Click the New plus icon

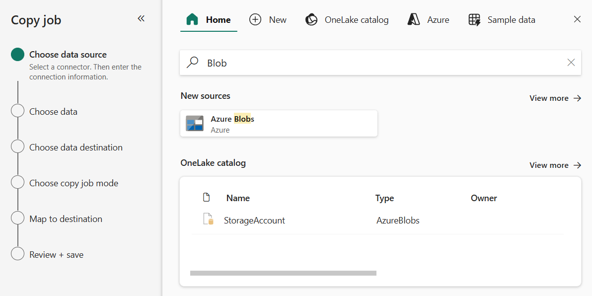(x=255, y=20)
